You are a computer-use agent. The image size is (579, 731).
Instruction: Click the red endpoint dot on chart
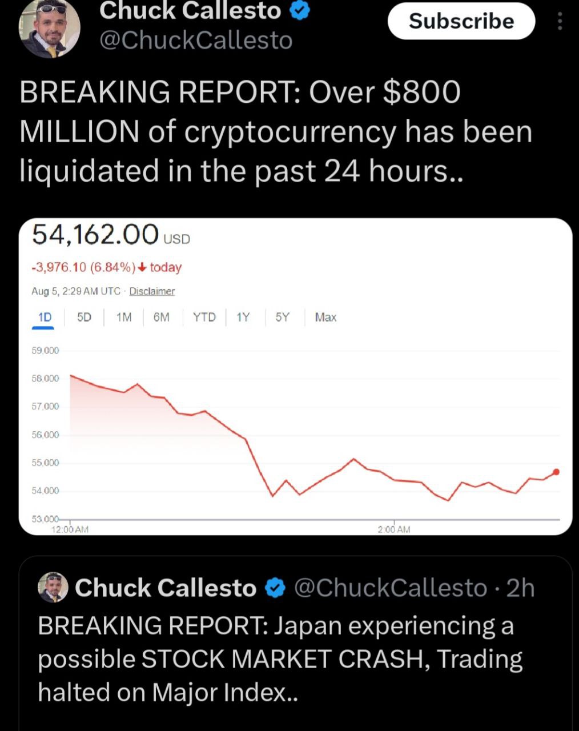(556, 472)
